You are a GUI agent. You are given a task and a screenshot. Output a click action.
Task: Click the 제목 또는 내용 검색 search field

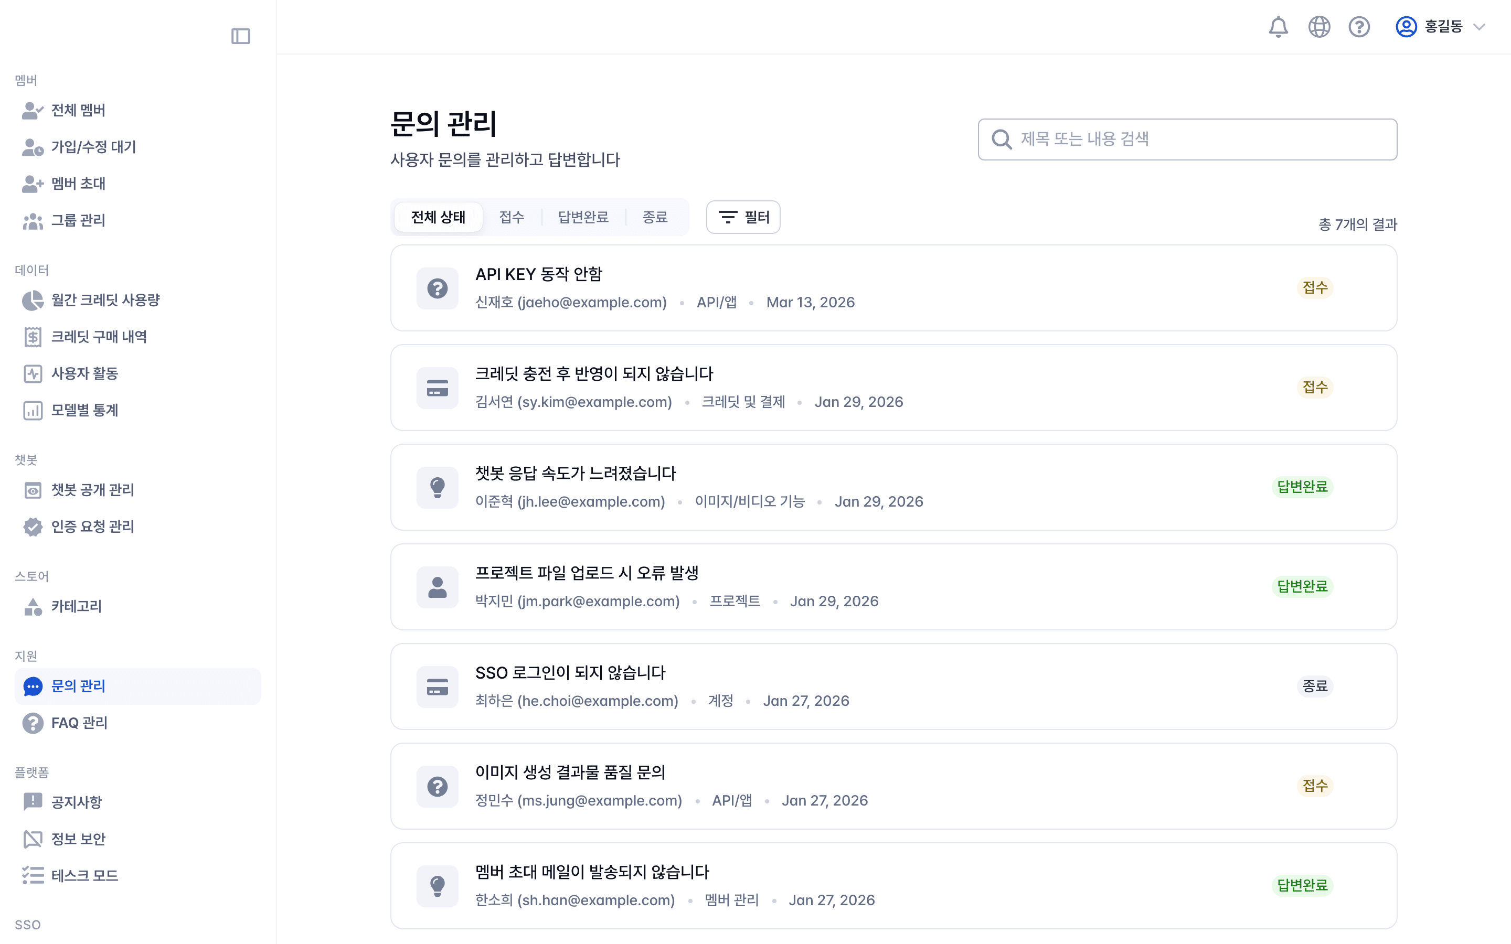[x=1186, y=139]
